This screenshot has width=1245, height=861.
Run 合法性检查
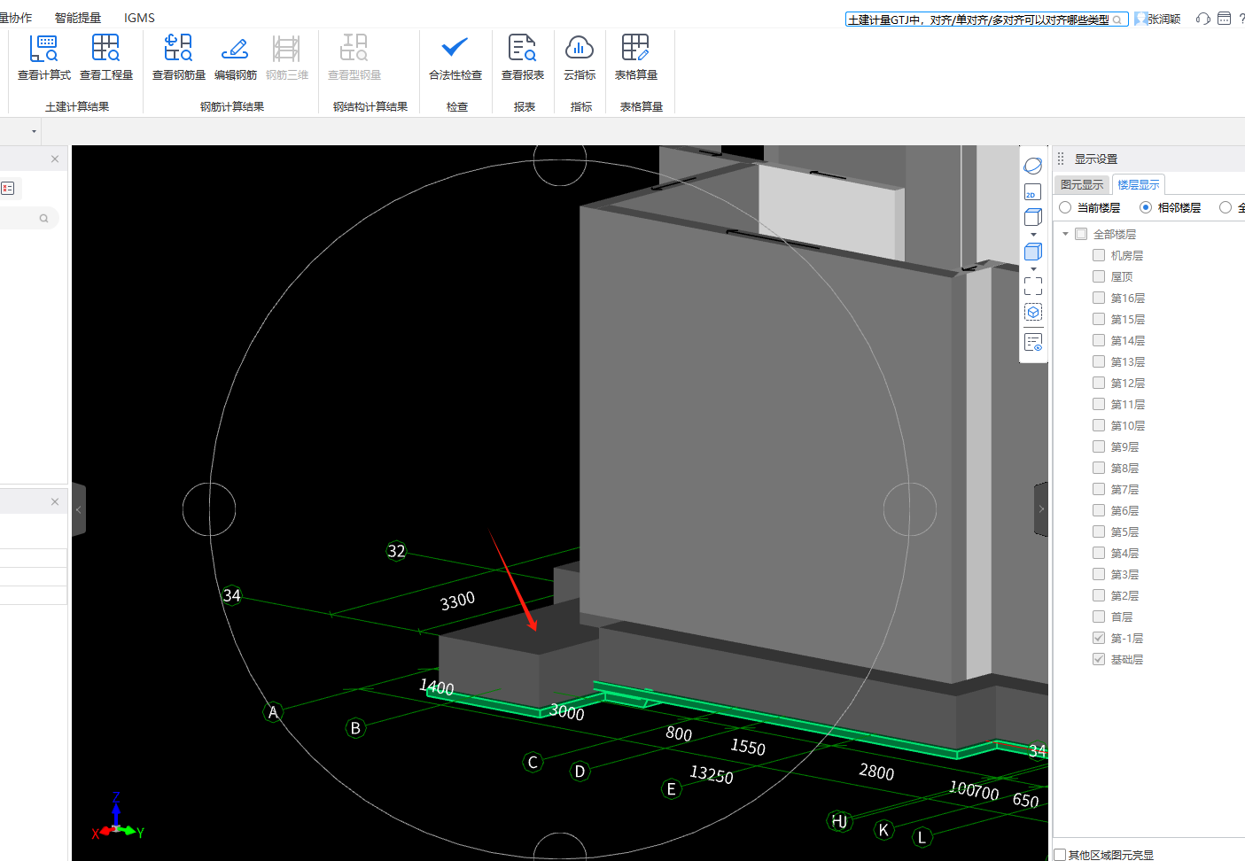[455, 58]
